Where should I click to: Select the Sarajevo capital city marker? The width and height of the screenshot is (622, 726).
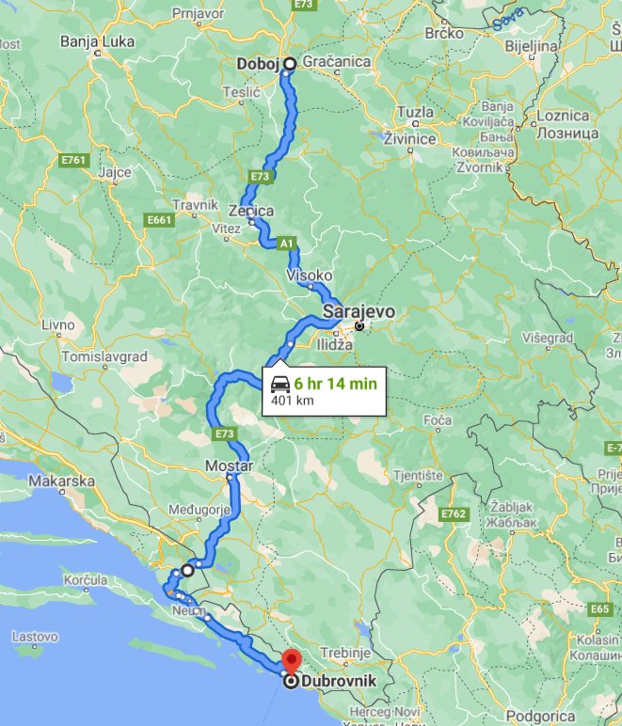[359, 326]
